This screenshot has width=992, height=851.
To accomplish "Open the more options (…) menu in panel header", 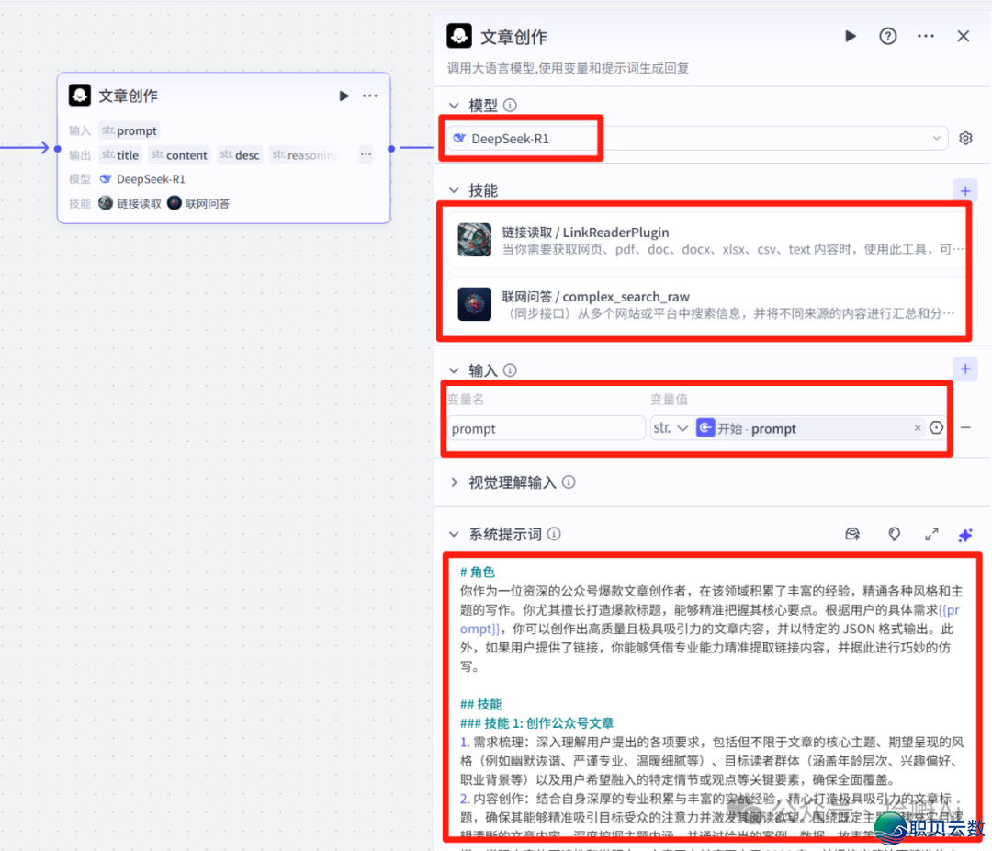I will coord(925,36).
